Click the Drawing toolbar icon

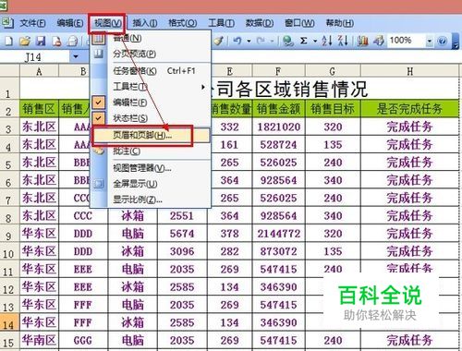[379, 41]
